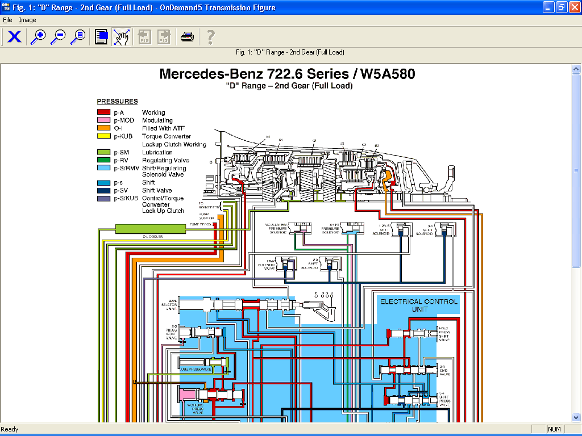
Task: Click the zoom to fit magnifier icon
Action: point(78,37)
